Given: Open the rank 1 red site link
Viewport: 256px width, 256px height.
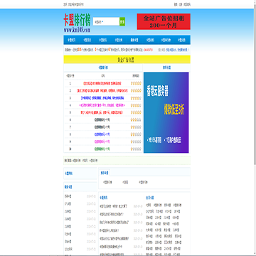Looking at the screenshot, I should pos(102,83).
